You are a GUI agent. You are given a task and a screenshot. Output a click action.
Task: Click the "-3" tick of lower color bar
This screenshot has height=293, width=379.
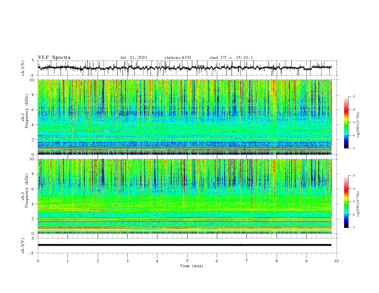click(353, 176)
